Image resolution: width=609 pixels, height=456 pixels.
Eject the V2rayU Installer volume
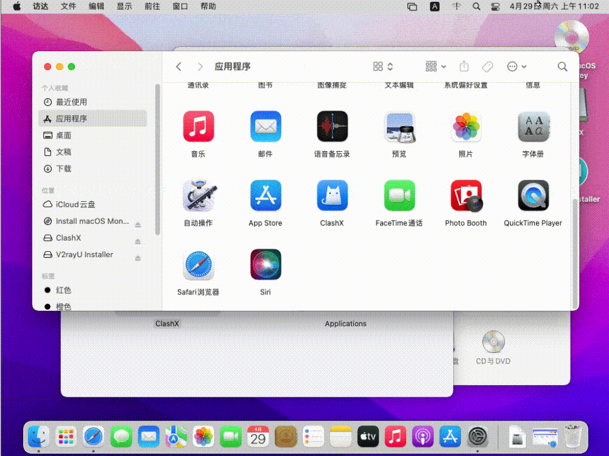pos(138,255)
